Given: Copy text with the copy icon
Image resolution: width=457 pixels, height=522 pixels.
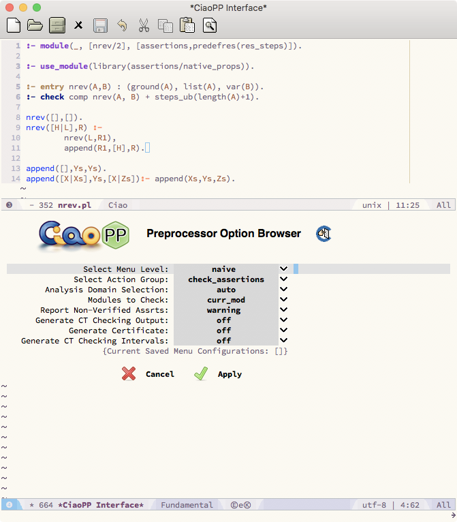Looking at the screenshot, I should 165,26.
